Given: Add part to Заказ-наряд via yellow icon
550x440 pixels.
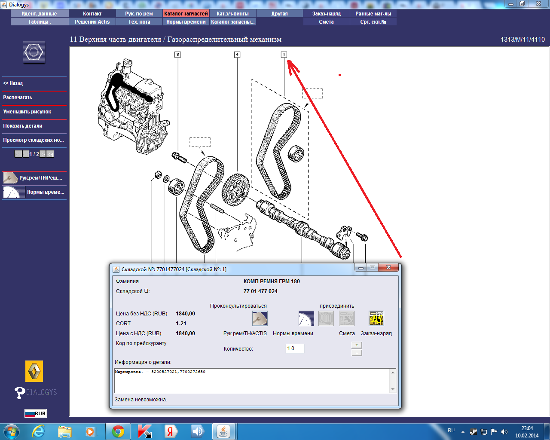Looking at the screenshot, I should pos(376,318).
